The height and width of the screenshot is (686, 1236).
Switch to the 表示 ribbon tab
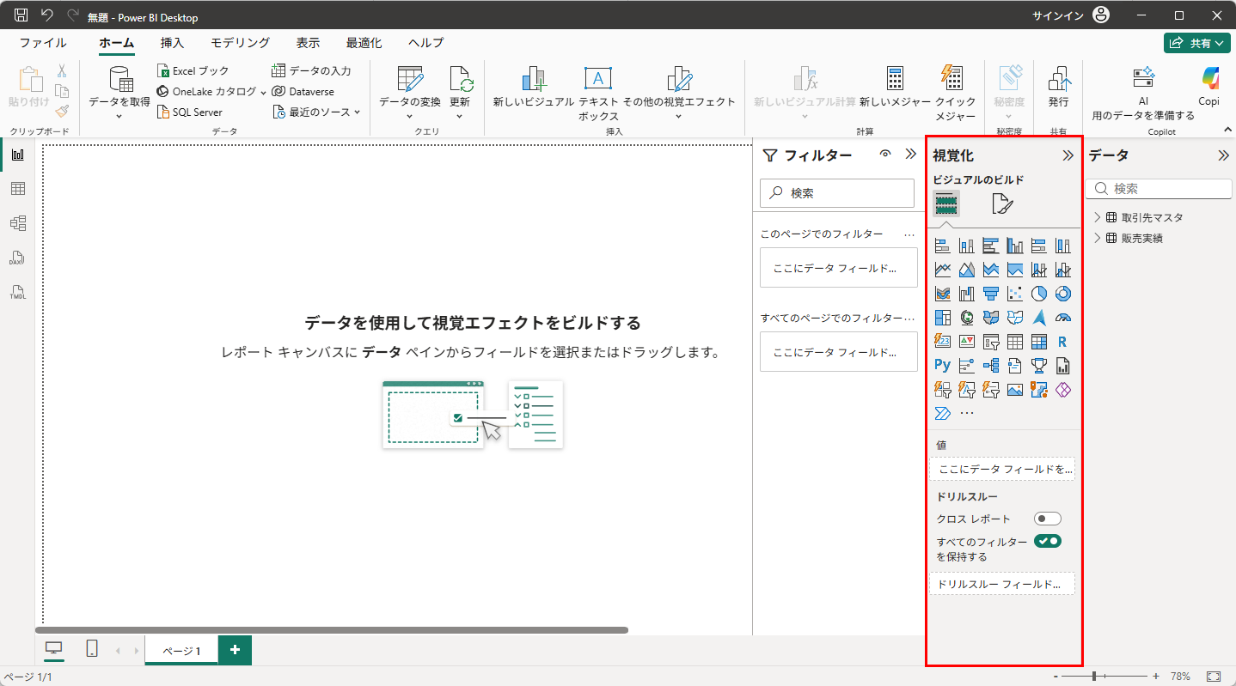pyautogui.click(x=309, y=43)
